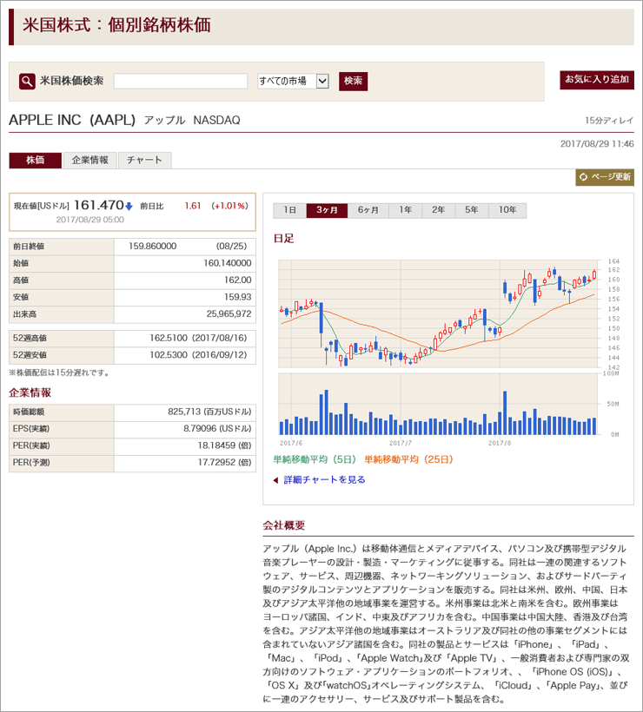Click the 出来高 value 25,965,972
This screenshot has width=643, height=712.
coord(229,313)
